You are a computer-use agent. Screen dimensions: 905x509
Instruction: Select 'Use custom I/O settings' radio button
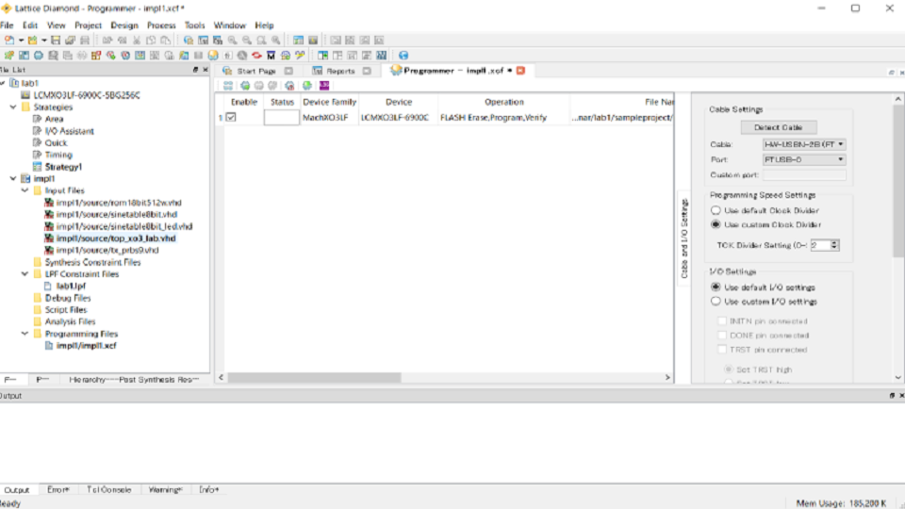(716, 302)
